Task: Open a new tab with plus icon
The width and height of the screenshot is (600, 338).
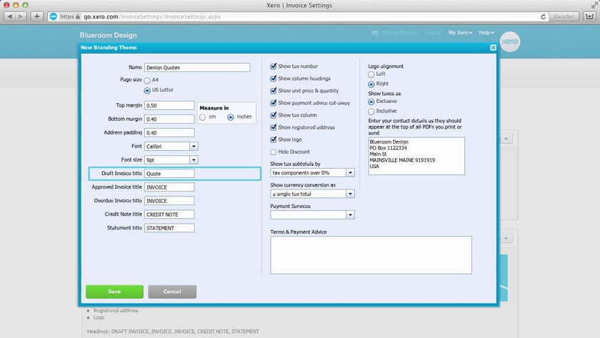Action: click(x=36, y=16)
